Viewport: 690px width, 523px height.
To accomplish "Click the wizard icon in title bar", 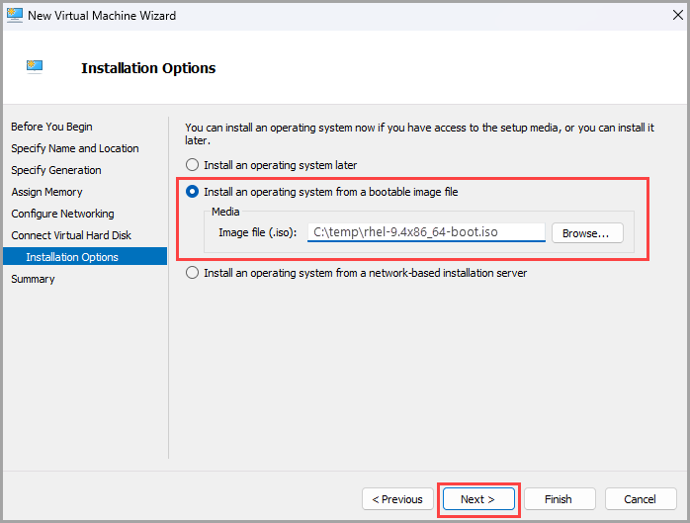I will point(14,15).
